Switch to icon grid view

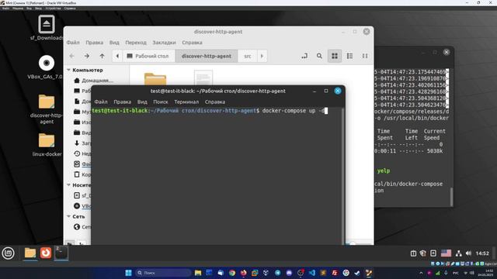(335, 56)
